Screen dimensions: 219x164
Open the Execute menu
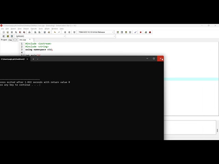pyautogui.click(x=34, y=29)
